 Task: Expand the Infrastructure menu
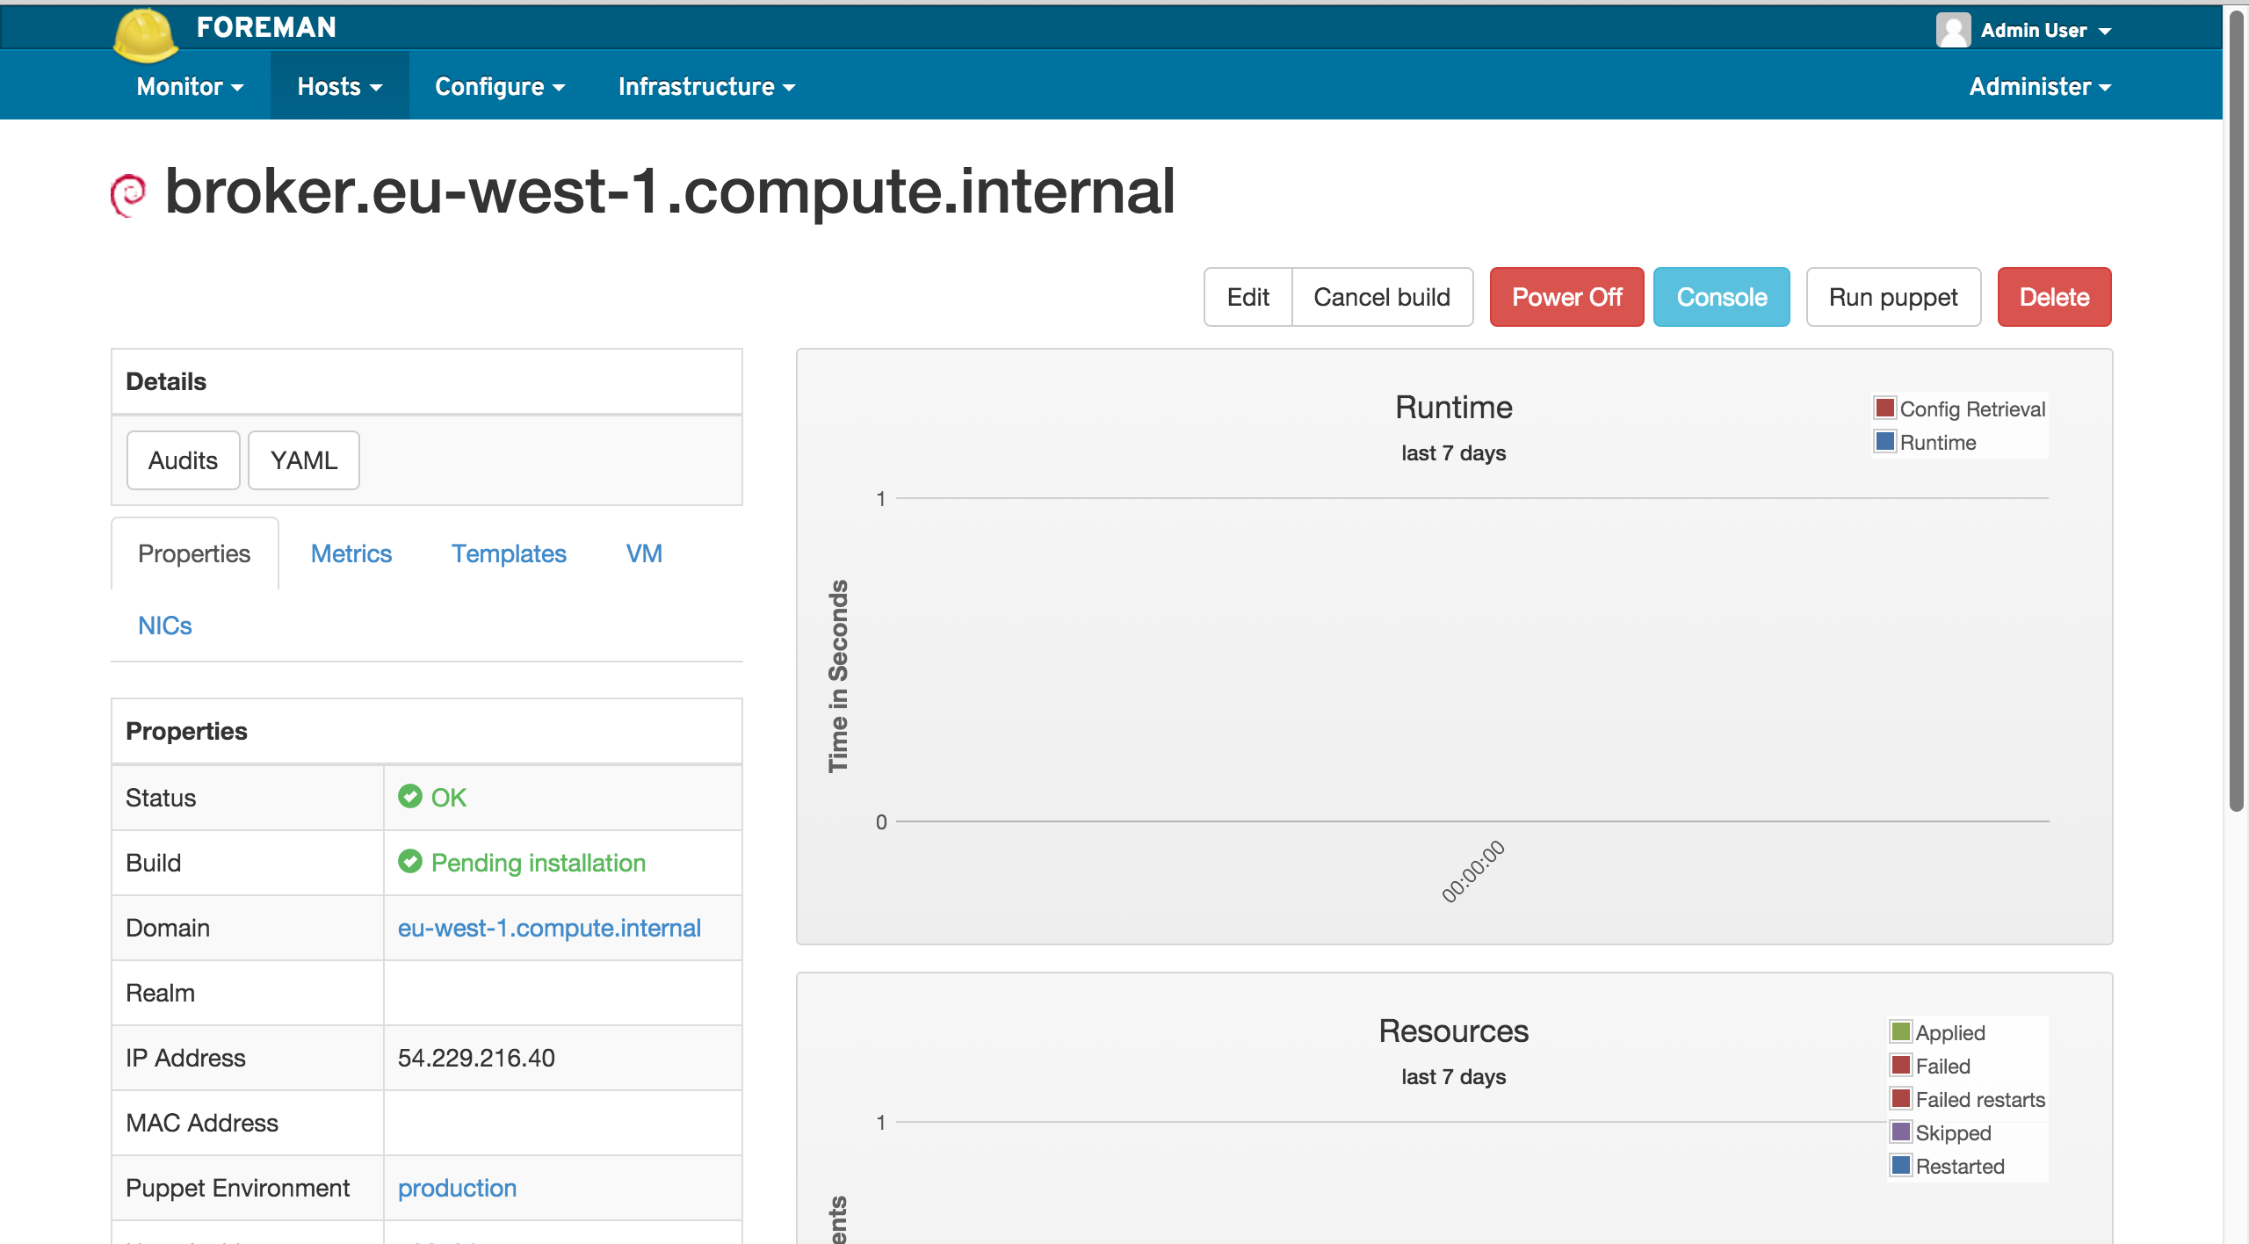click(x=706, y=86)
